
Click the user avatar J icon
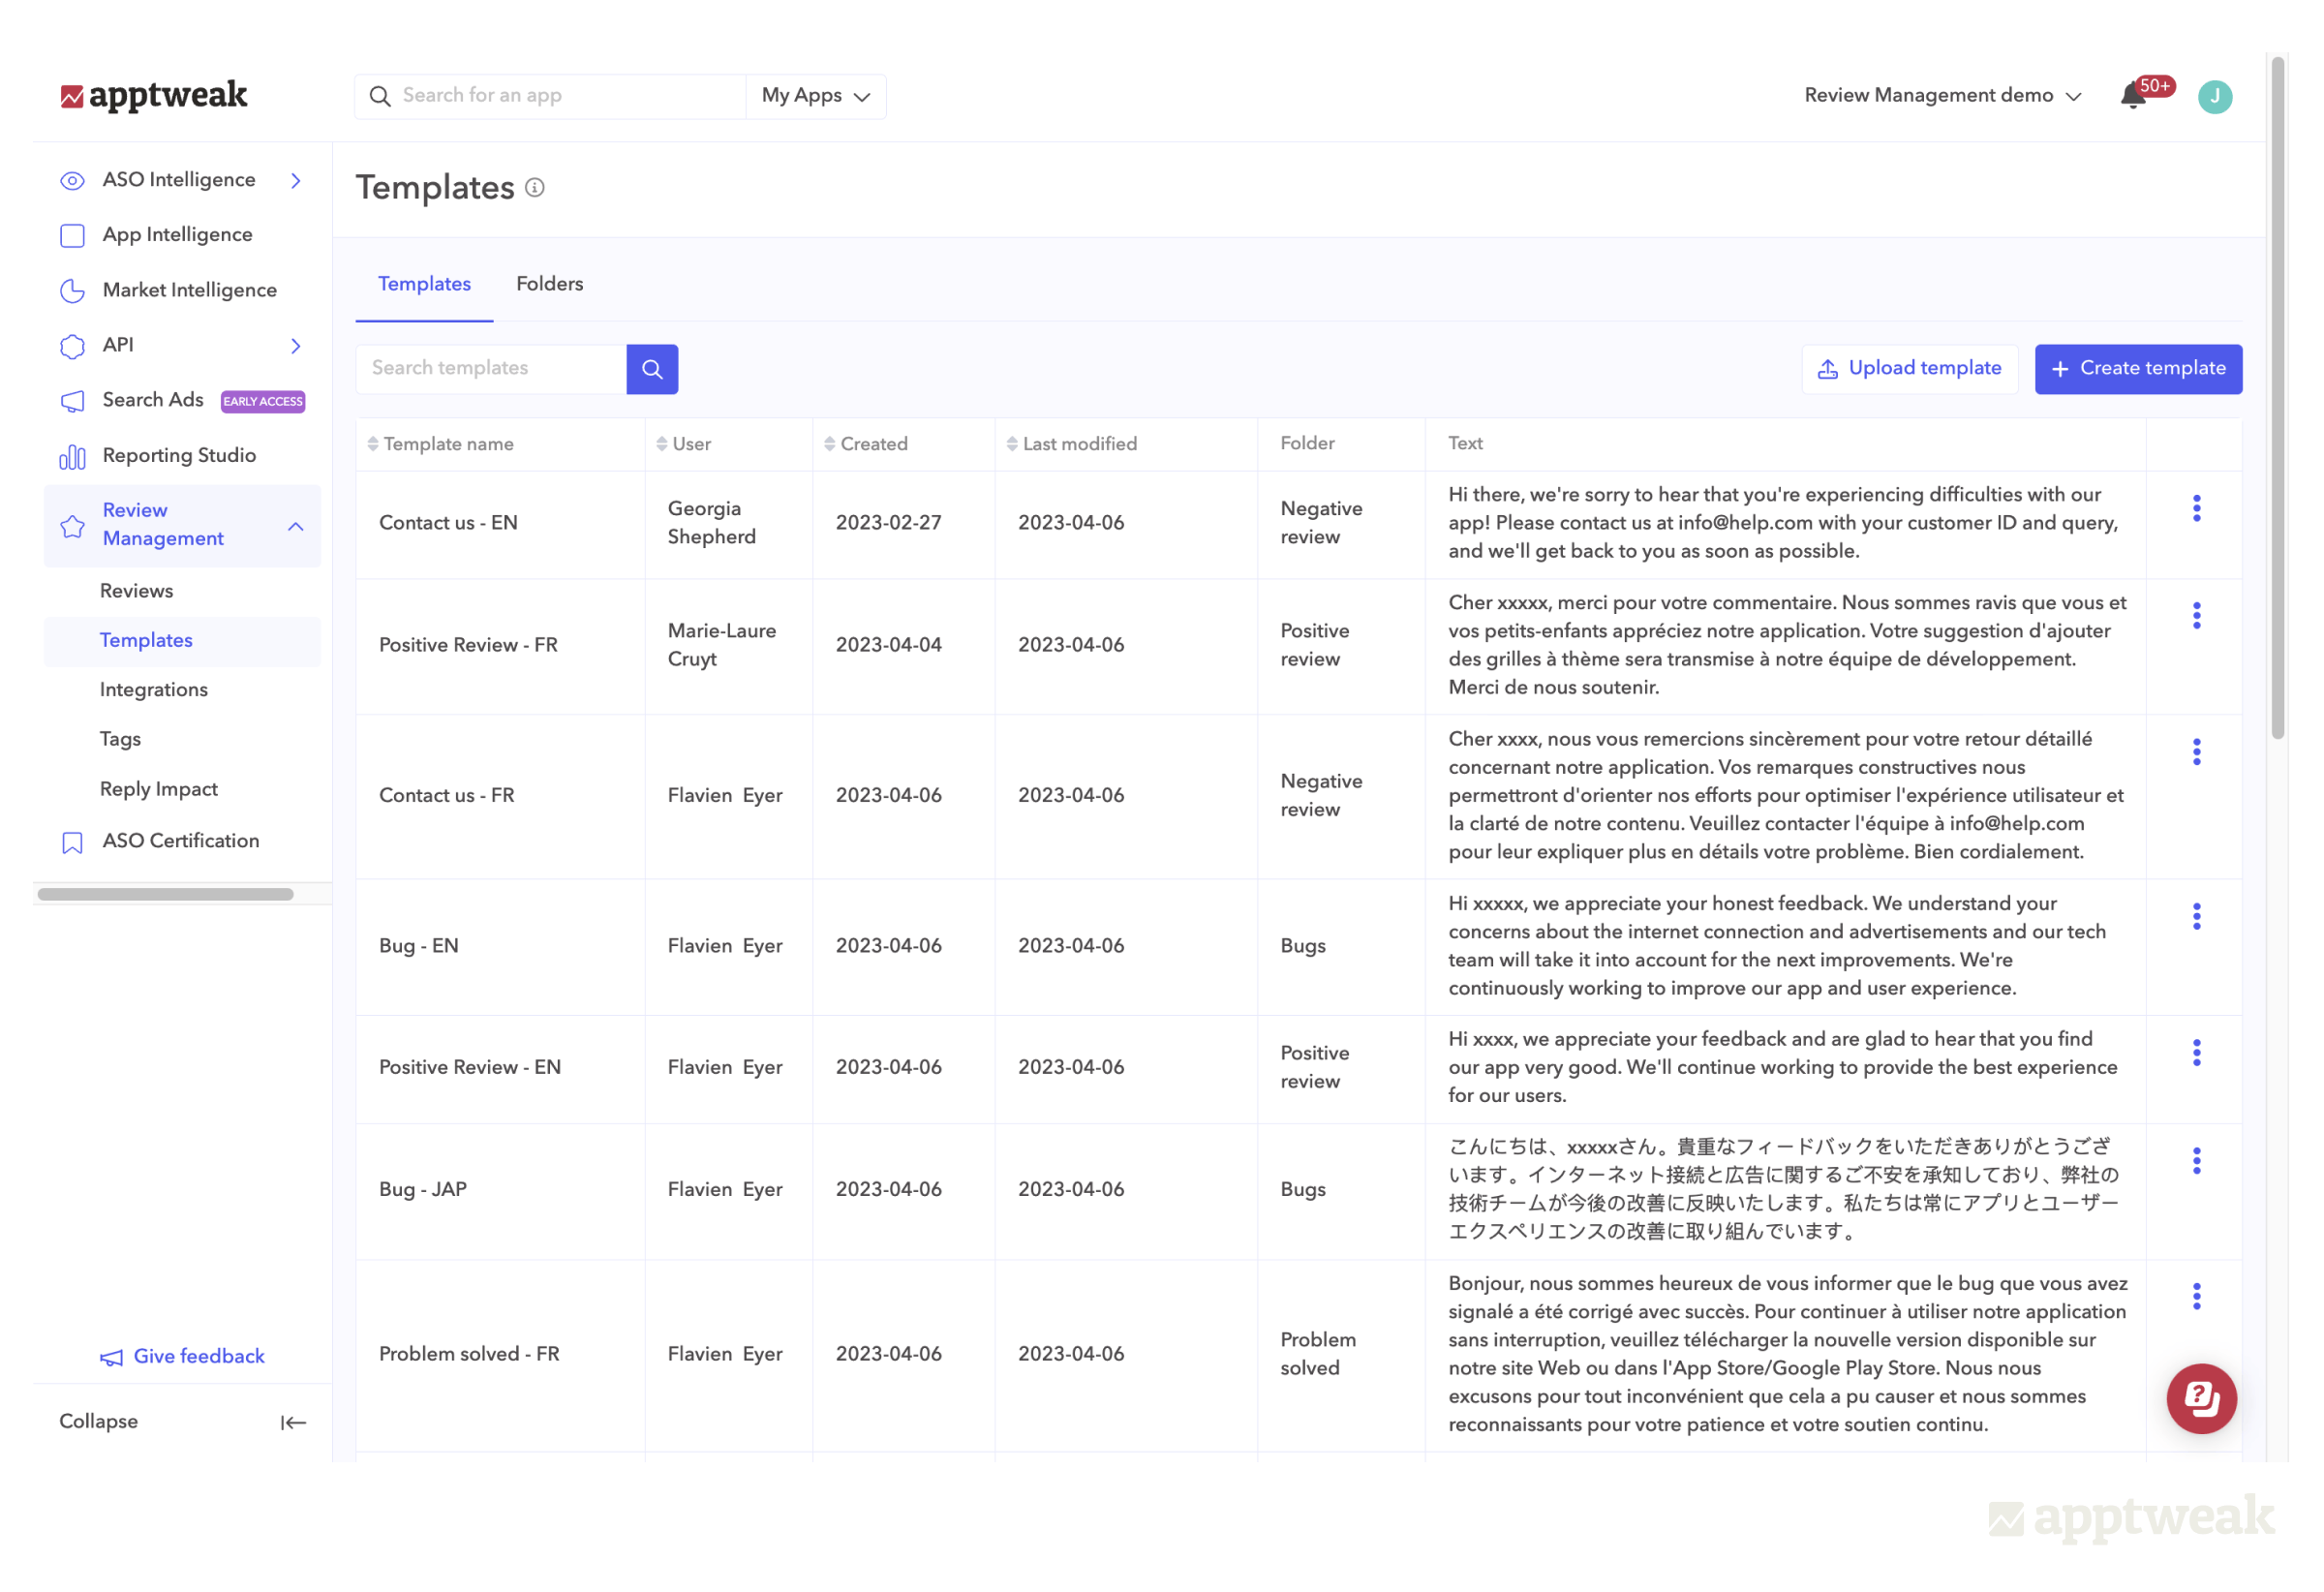coord(2215,97)
